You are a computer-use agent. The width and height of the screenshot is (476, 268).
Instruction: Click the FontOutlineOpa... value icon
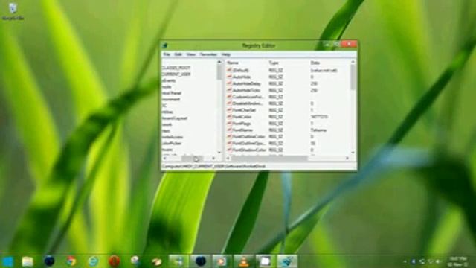point(229,143)
